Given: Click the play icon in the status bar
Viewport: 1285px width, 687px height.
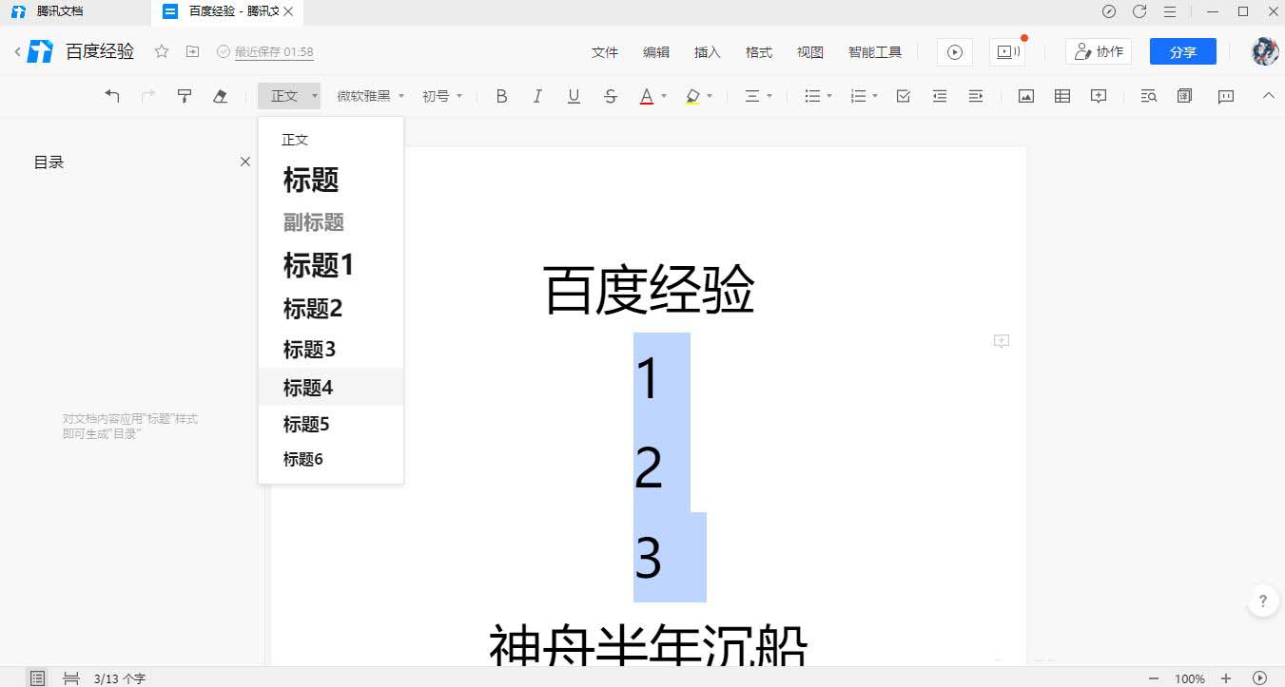Looking at the screenshot, I should (1259, 678).
